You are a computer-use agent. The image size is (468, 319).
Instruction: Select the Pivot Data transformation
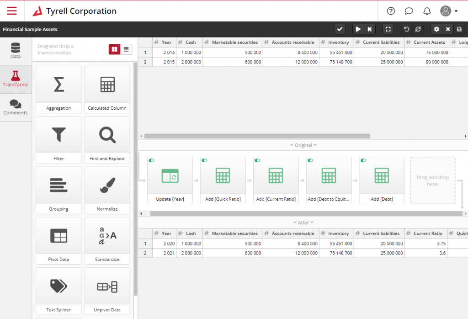(58, 241)
